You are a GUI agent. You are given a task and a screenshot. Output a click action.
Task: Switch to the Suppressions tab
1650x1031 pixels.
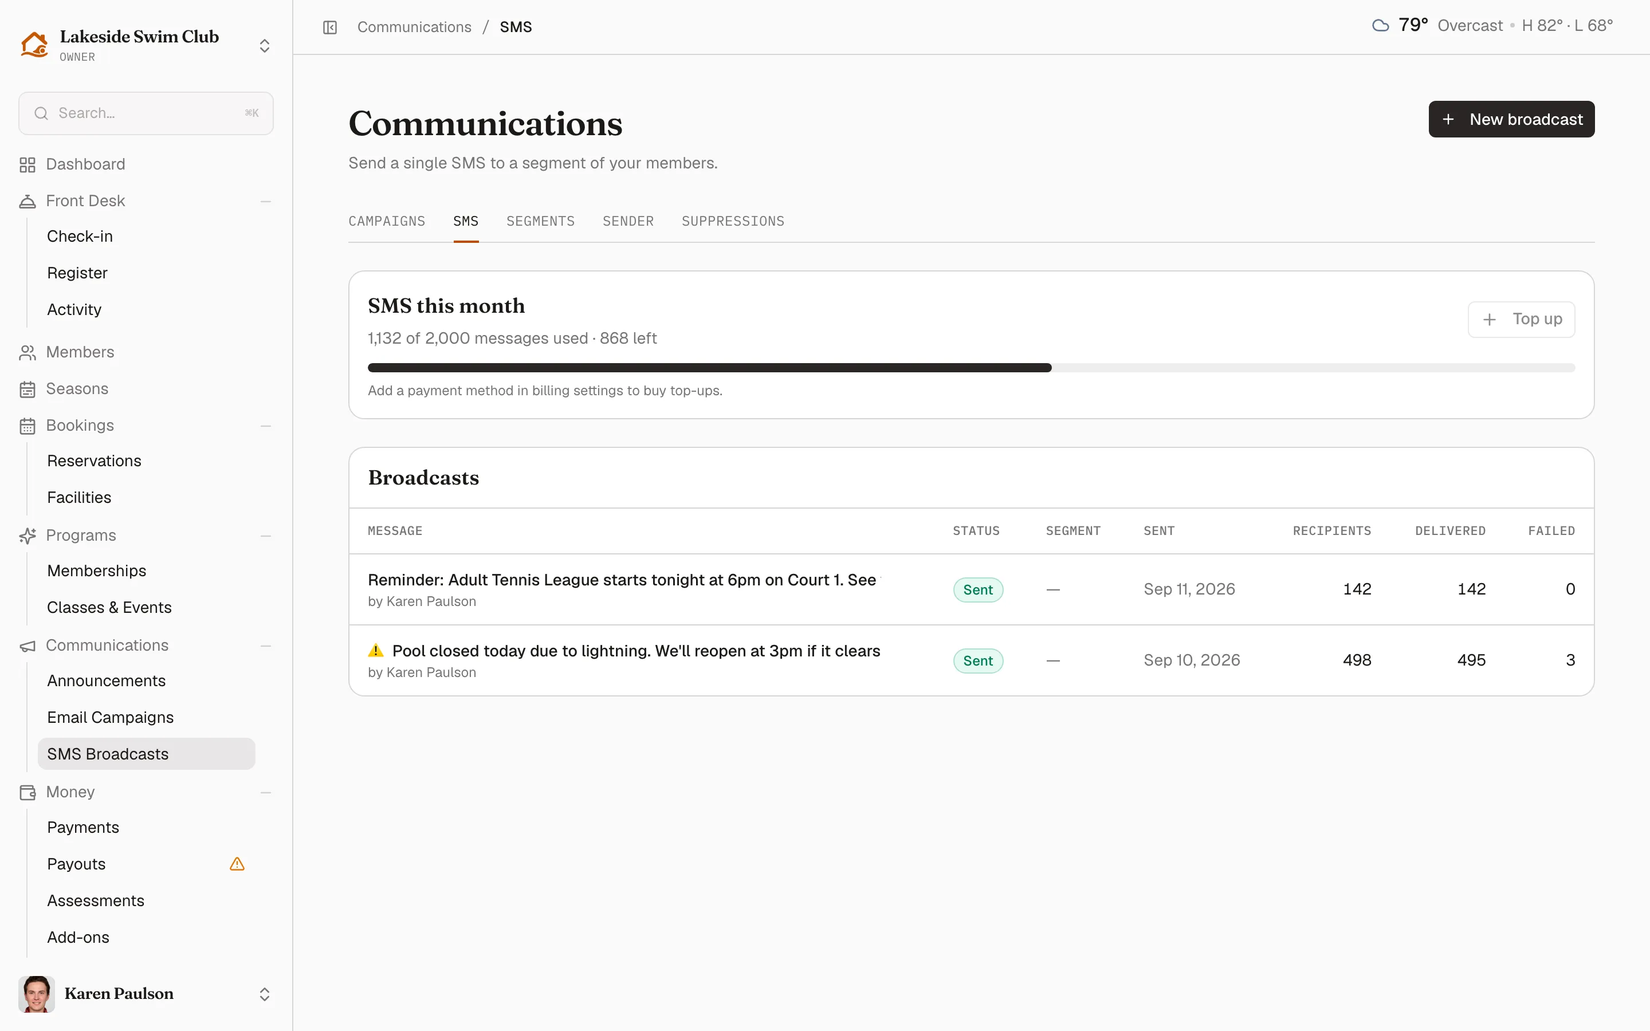click(733, 222)
